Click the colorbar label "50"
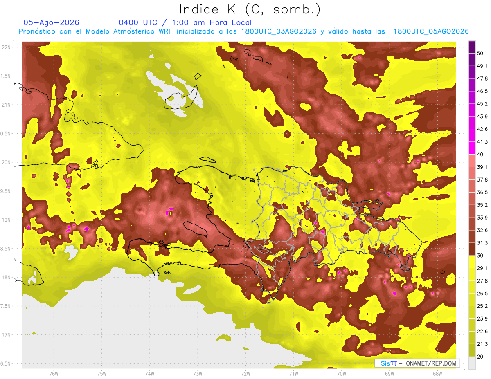The width and height of the screenshot is (491, 379). [481, 54]
